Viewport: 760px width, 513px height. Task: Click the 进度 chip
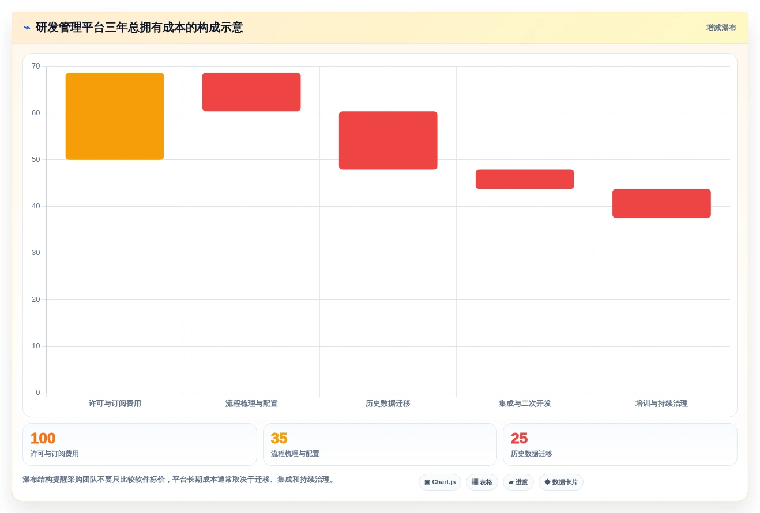(x=518, y=482)
